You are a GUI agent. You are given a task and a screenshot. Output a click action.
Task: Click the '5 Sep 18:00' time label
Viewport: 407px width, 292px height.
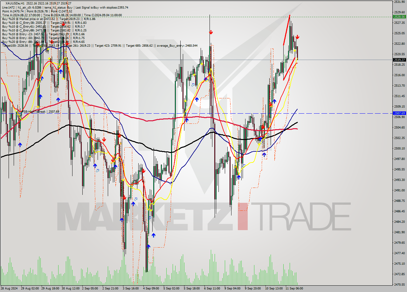point(192,289)
